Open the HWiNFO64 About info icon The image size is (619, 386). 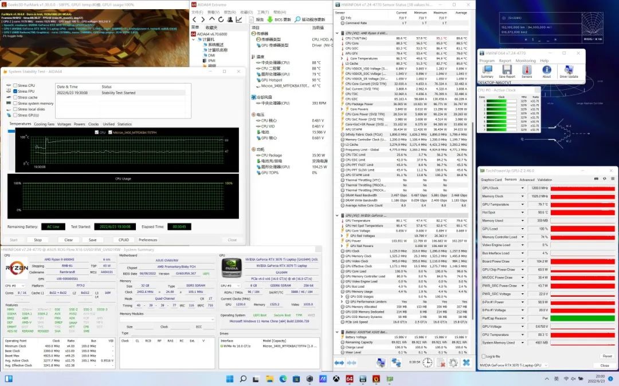tap(546, 70)
